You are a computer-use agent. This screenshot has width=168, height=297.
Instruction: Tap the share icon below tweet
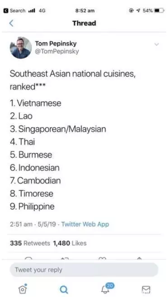tap(139, 259)
